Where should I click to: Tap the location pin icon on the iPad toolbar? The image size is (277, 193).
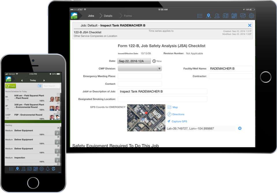coord(209,16)
